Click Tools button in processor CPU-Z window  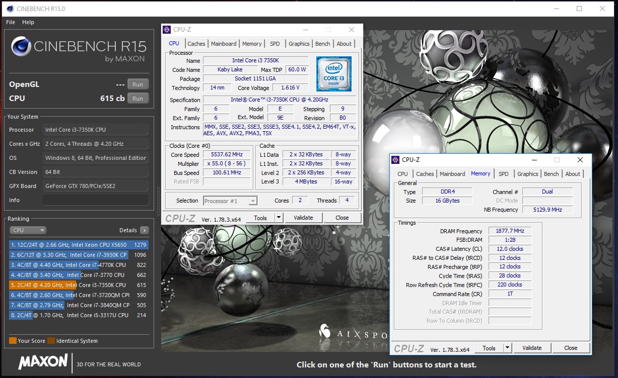(x=260, y=218)
